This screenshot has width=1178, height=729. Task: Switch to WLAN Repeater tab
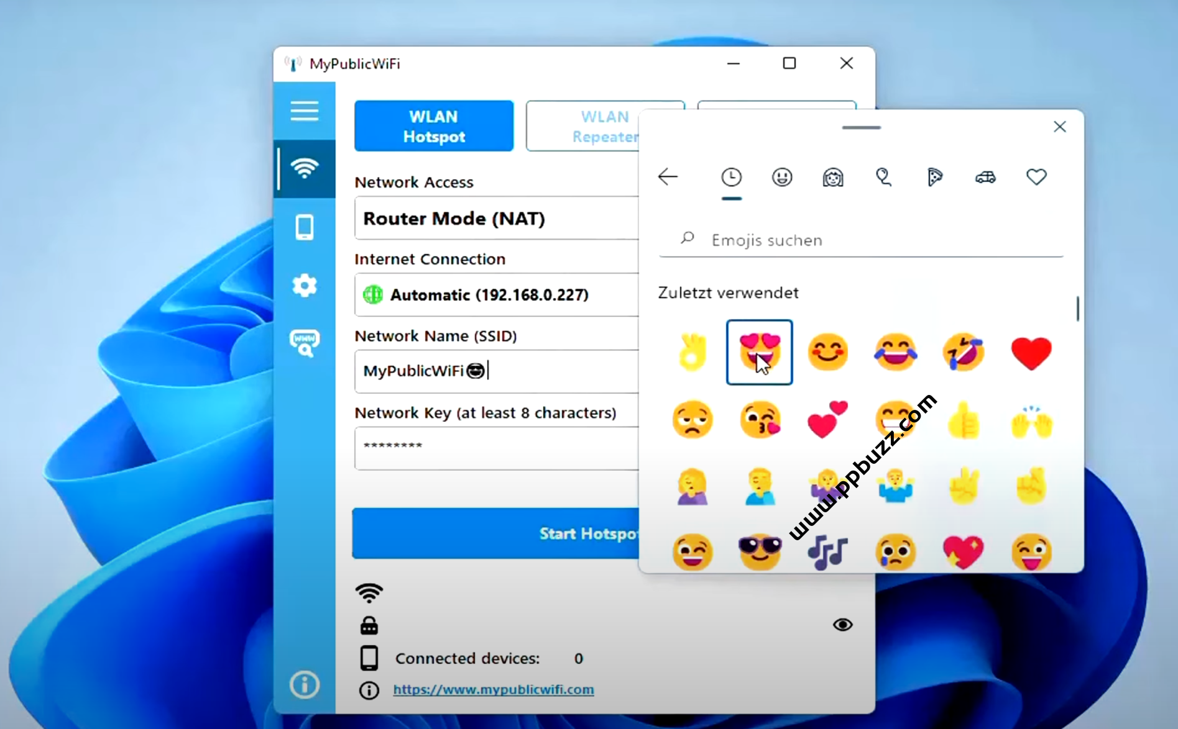pos(582,126)
